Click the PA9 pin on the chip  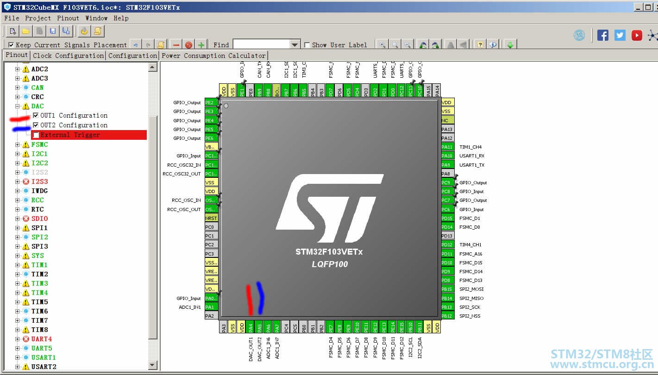(447, 165)
